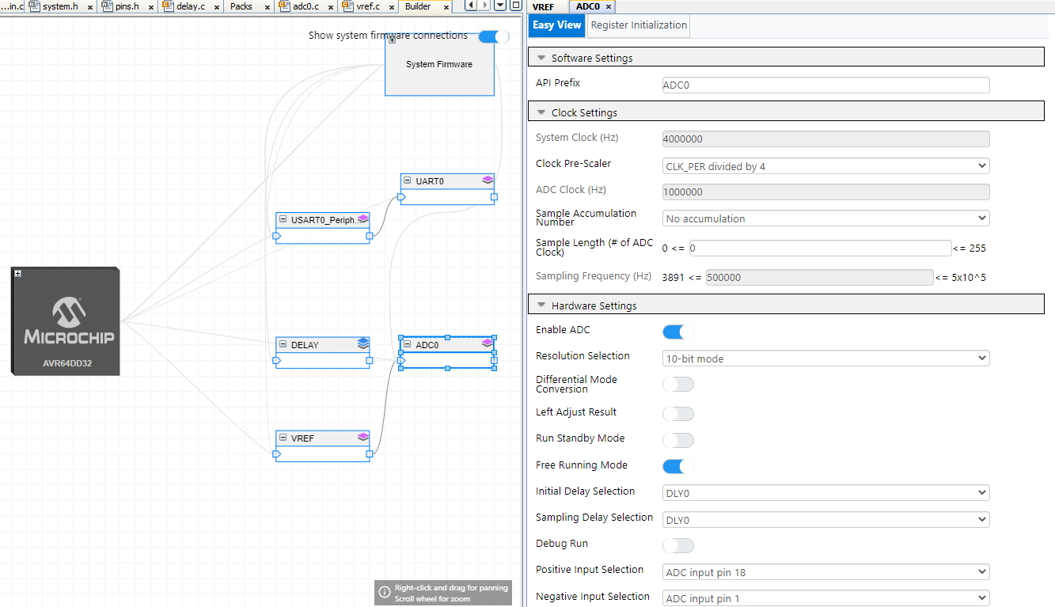Click the System Clock (Hz) value field
The width and height of the screenshot is (1055, 607).
[x=825, y=139]
